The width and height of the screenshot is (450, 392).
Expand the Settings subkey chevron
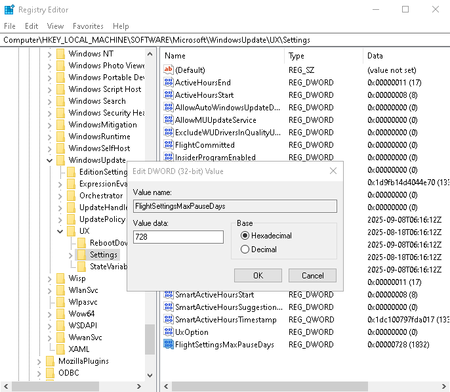click(x=71, y=255)
